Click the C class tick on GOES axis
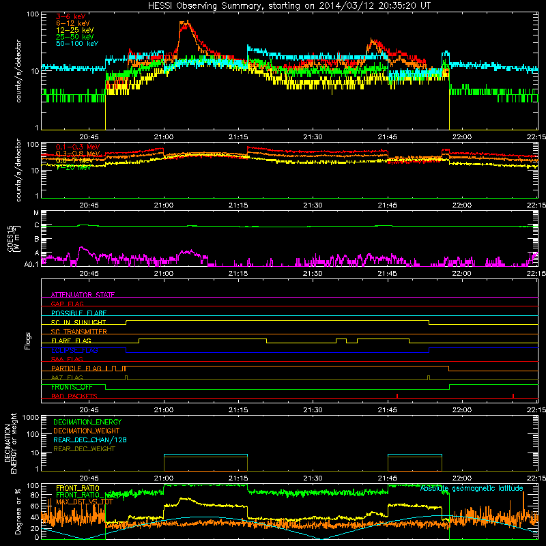The width and height of the screenshot is (546, 546). tap(37, 225)
